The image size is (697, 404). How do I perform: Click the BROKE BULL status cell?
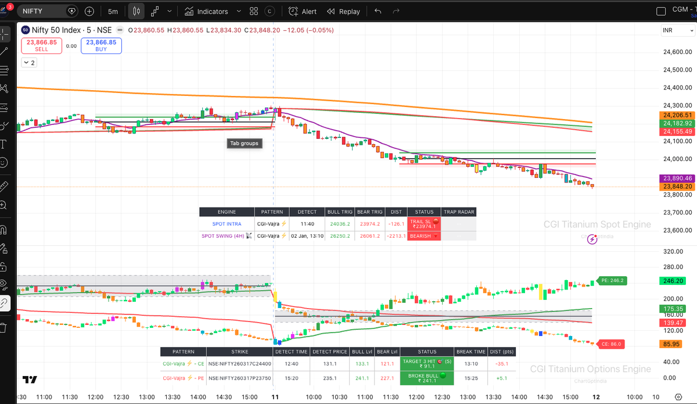point(427,378)
